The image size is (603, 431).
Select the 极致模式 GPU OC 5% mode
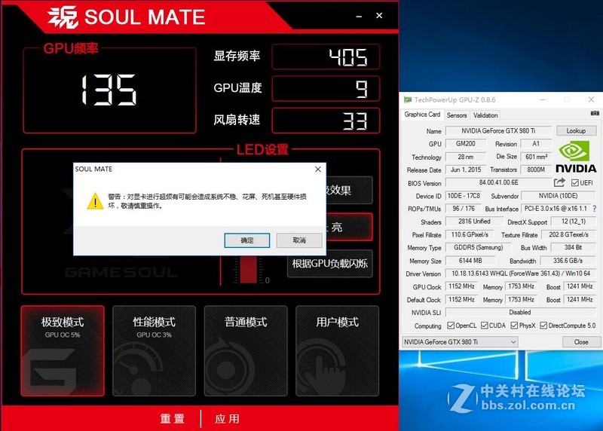click(63, 350)
